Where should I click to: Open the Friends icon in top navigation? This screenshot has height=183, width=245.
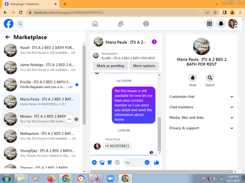click(121, 24)
